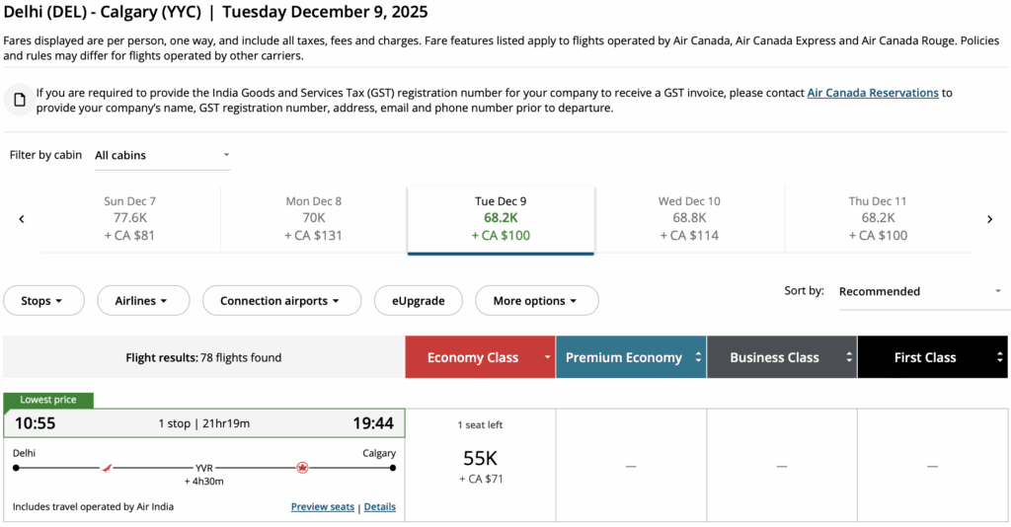
Task: Click the document icon beside GST notice
Action: 20,100
